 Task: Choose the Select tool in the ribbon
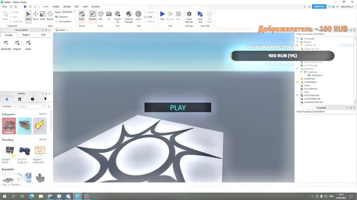(x=28, y=16)
